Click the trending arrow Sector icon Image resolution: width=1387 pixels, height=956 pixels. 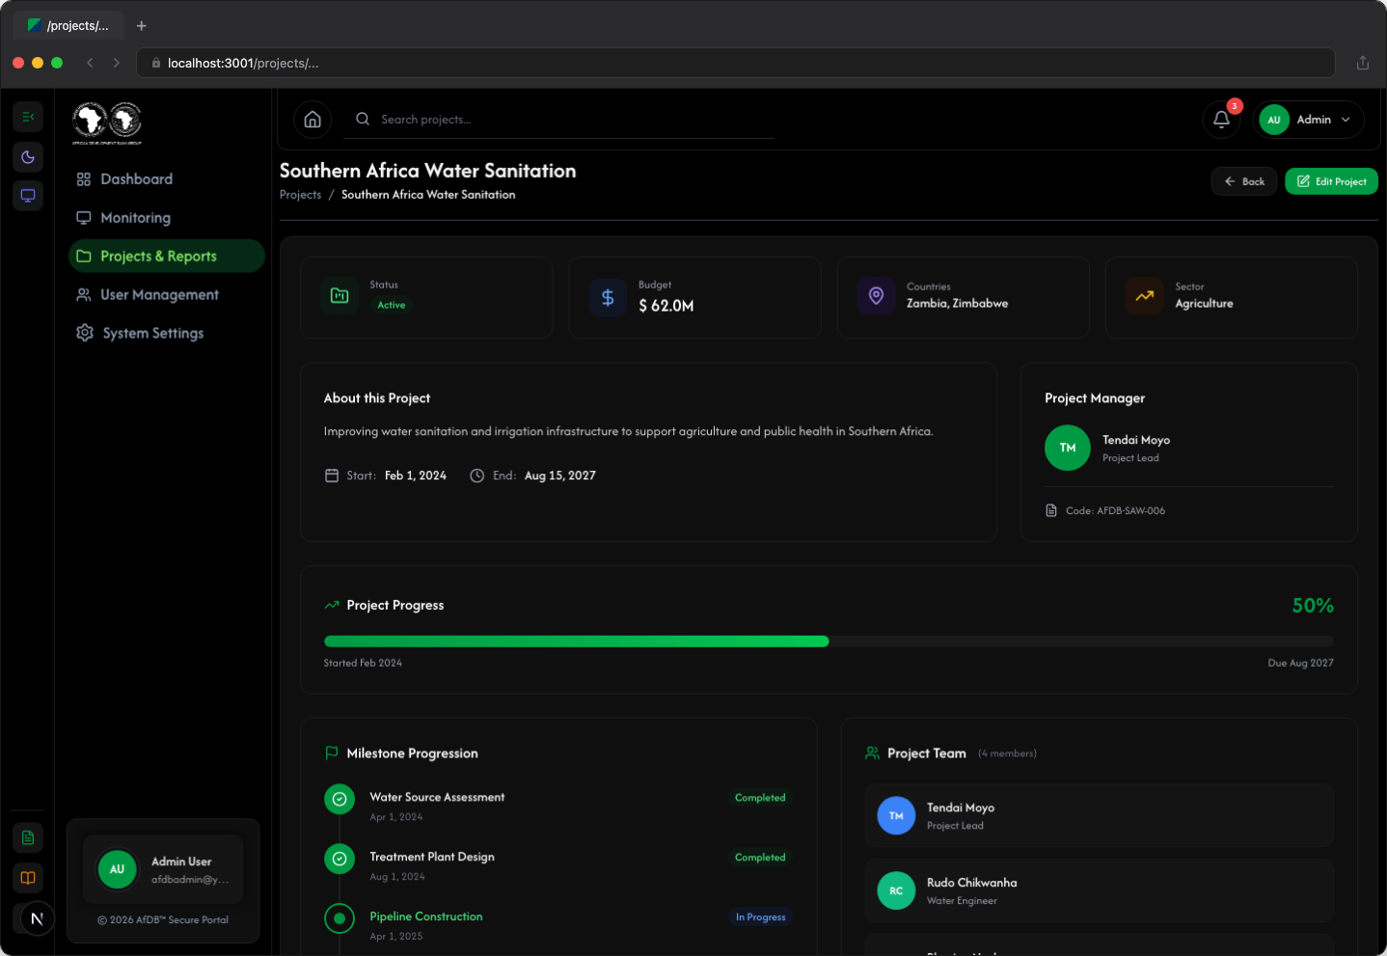(x=1144, y=295)
